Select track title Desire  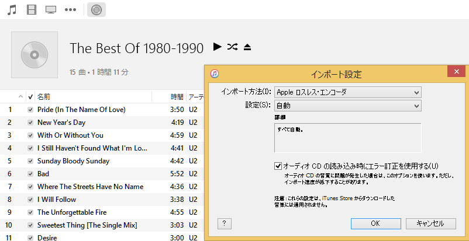[47, 237]
